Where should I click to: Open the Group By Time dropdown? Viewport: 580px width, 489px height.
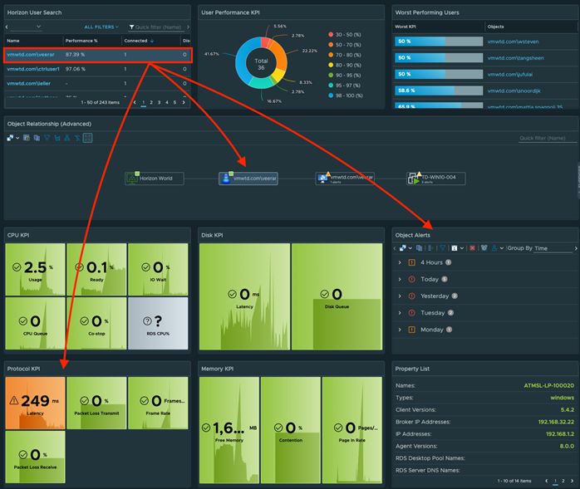pyautogui.click(x=553, y=248)
